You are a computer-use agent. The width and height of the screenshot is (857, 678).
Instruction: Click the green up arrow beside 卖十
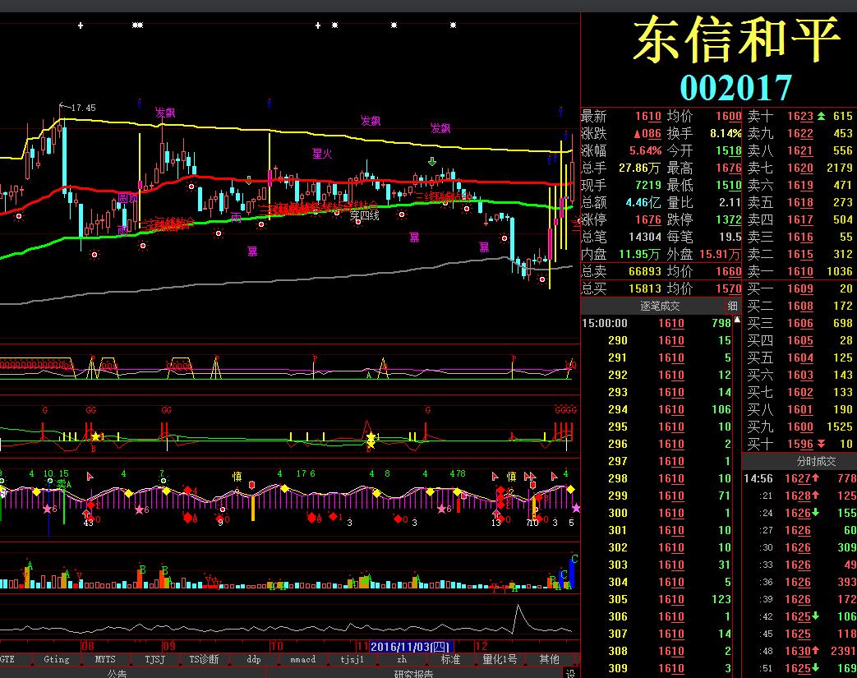pyautogui.click(x=821, y=116)
